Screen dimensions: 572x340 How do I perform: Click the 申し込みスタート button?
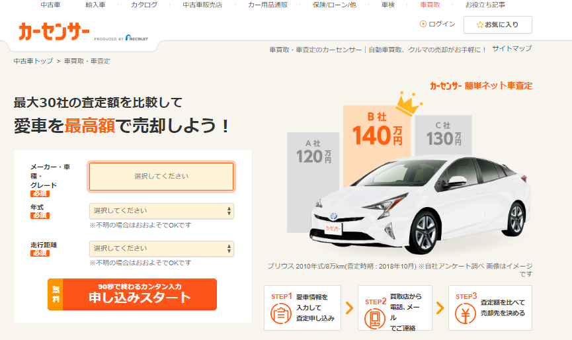(x=132, y=294)
